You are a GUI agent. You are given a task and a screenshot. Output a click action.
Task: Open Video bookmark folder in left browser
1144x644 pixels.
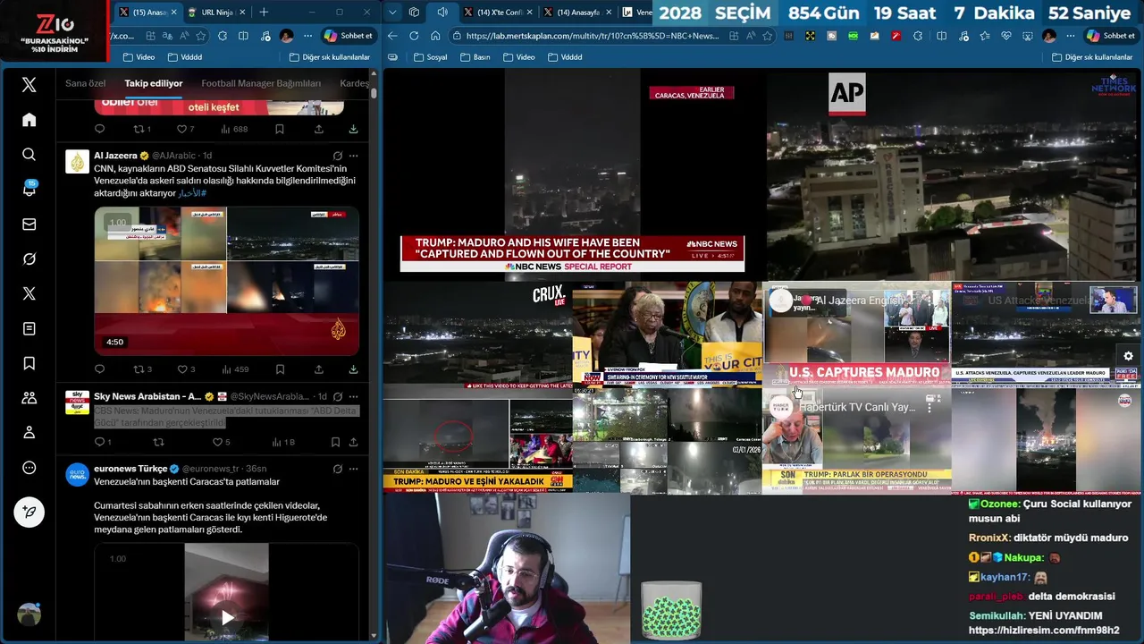click(139, 57)
